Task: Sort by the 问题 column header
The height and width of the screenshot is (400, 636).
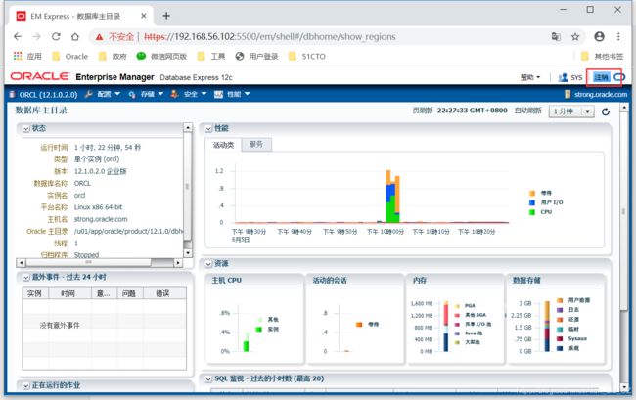Action: (x=130, y=293)
